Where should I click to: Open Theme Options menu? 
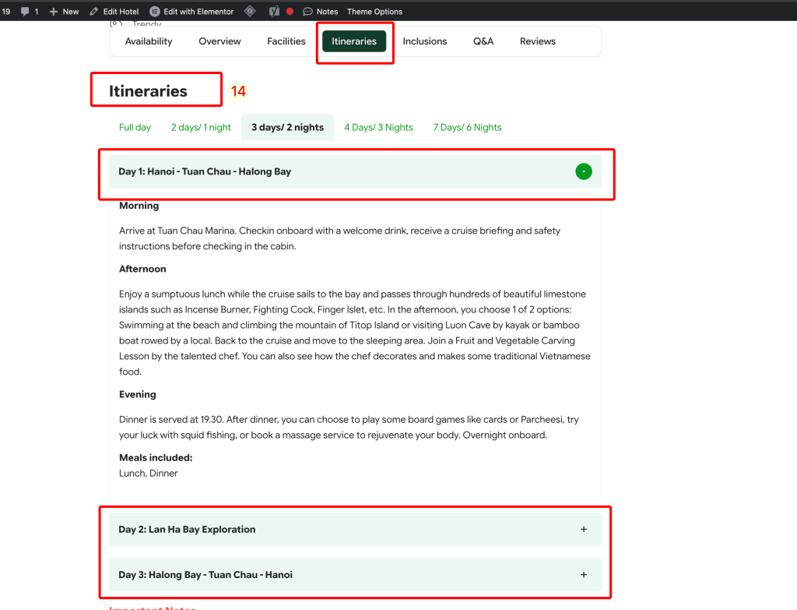tap(374, 12)
